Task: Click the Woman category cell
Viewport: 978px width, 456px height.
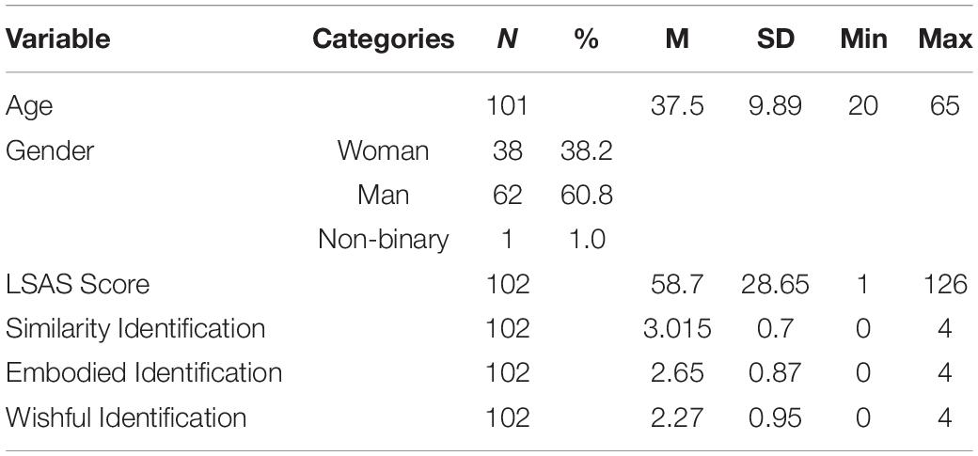Action: [x=383, y=150]
